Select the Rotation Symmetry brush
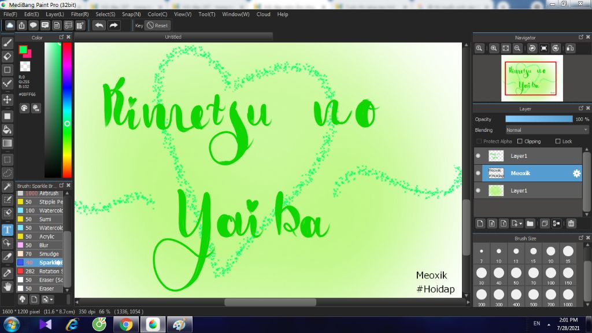 [x=40, y=271]
